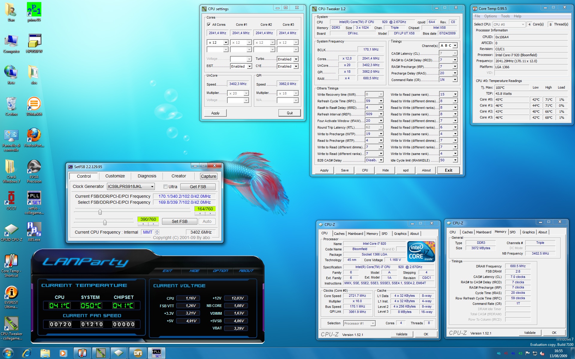
Task: Open the Core Temp Shortcut desktop icon
Action: pyautogui.click(x=11, y=265)
